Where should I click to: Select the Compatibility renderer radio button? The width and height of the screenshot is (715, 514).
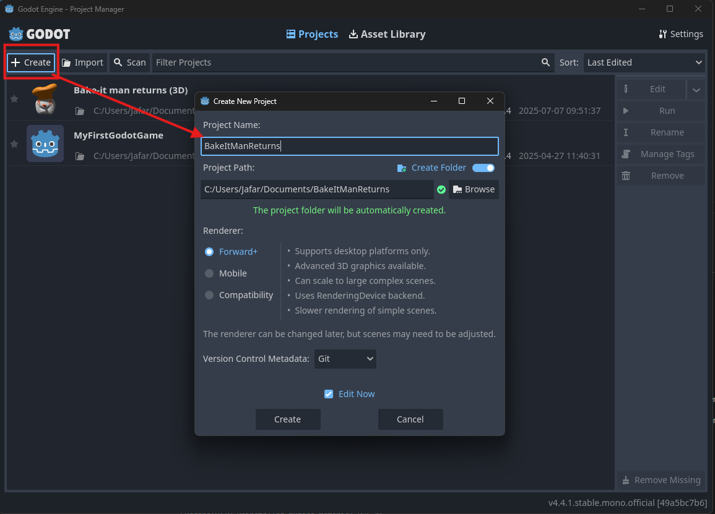(x=209, y=295)
